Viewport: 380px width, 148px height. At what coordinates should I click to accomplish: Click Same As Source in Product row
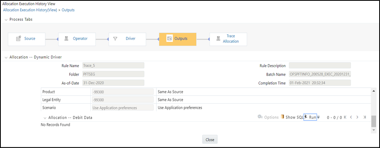click(x=171, y=92)
